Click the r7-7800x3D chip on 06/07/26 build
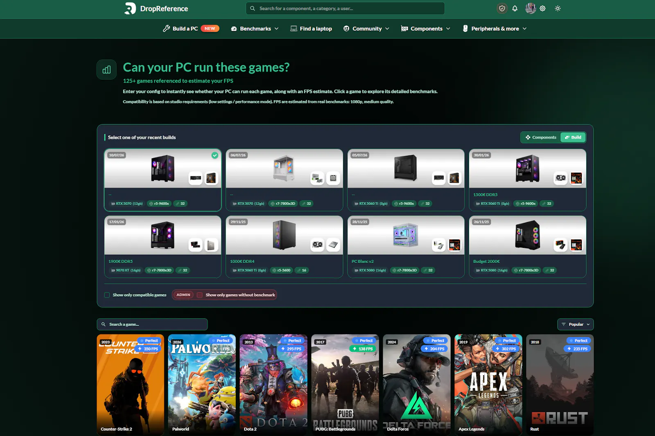The width and height of the screenshot is (655, 436). tap(283, 204)
